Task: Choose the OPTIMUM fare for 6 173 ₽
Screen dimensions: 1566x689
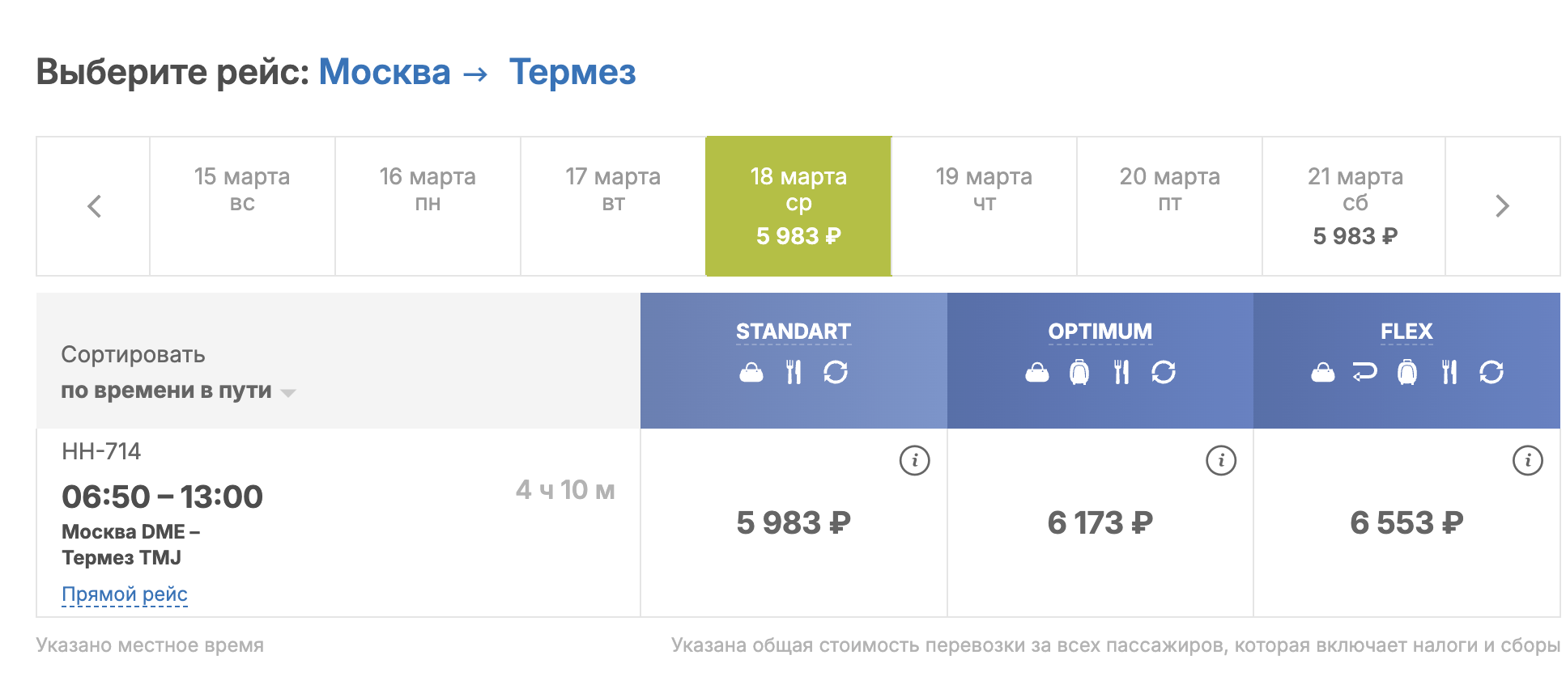Action: click(1100, 523)
